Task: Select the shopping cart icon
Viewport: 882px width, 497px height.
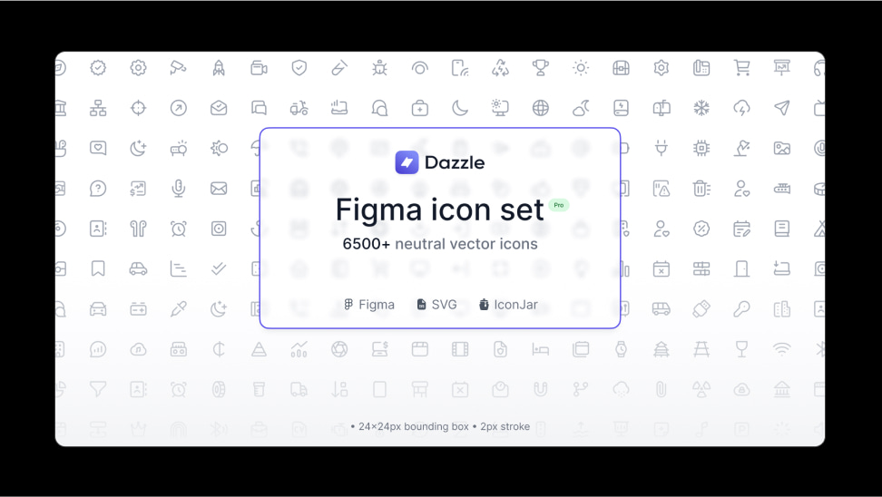Action: [742, 68]
